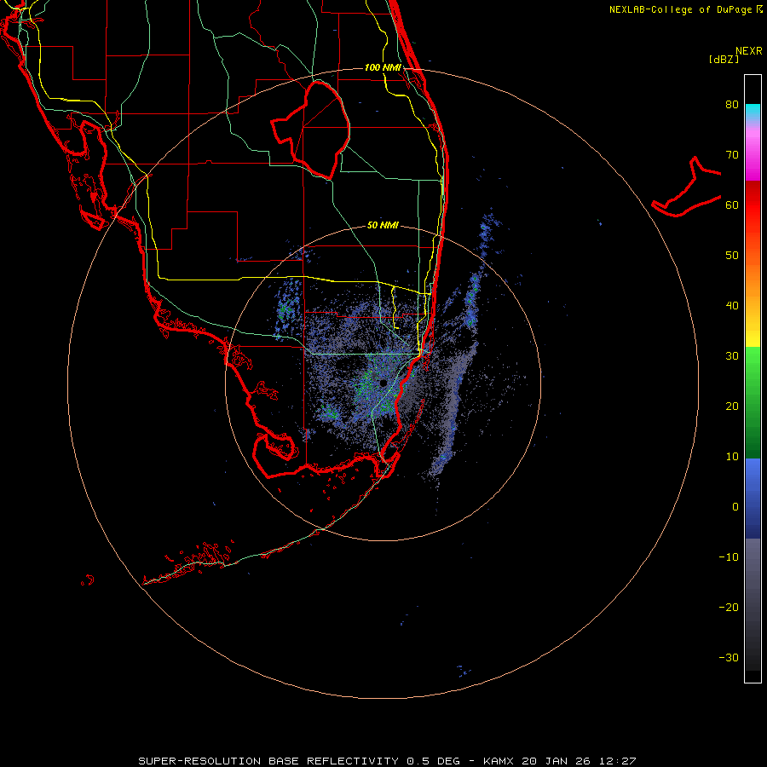Click the 80 value on the dBZ scale
767x767 pixels.
pyautogui.click(x=732, y=104)
